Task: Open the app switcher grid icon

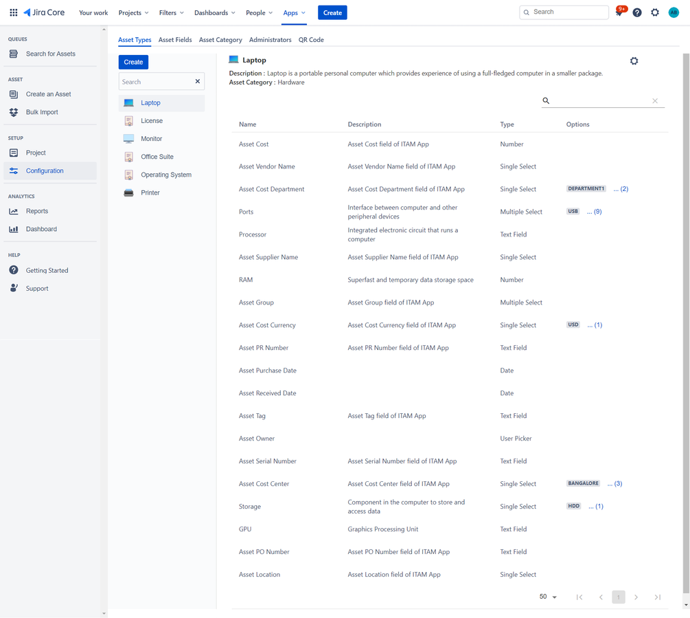Action: pos(14,13)
